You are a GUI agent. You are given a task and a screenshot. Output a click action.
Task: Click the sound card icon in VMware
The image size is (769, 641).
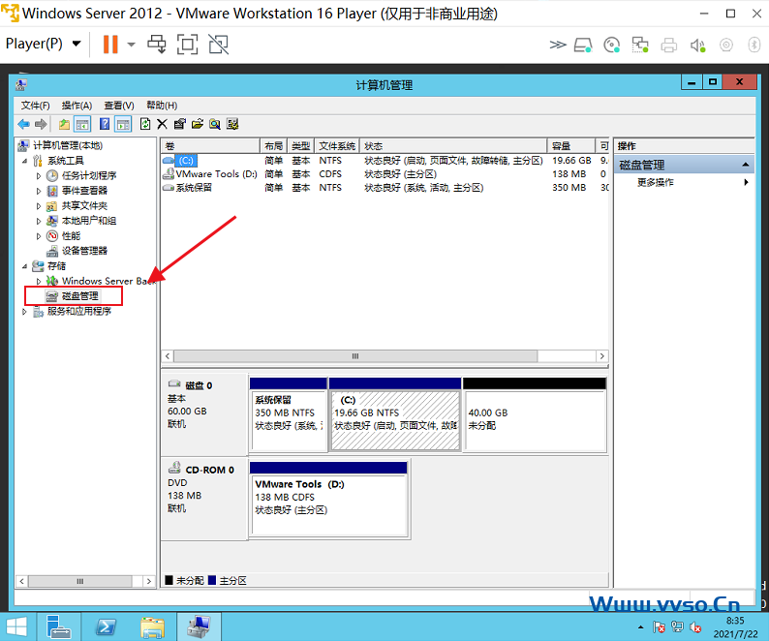(697, 46)
